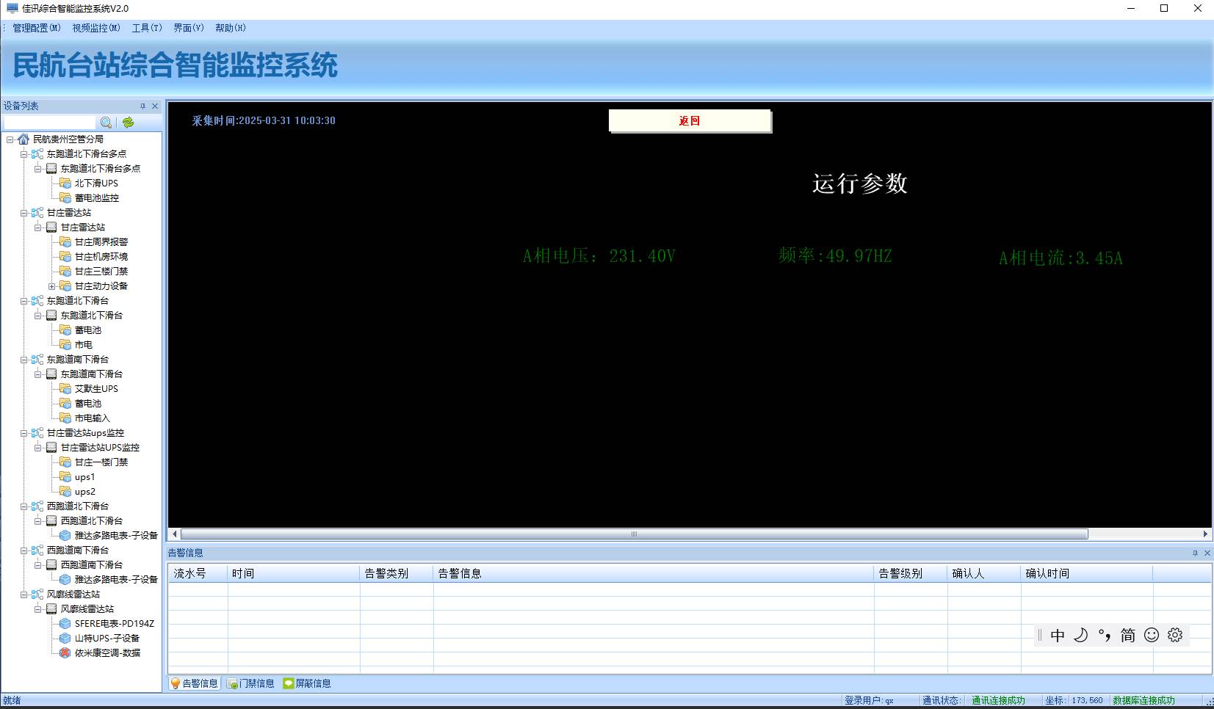Click the 返回 button

pyautogui.click(x=690, y=121)
